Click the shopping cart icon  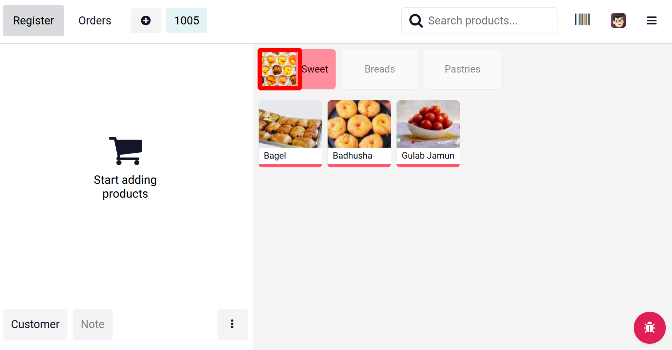(125, 151)
